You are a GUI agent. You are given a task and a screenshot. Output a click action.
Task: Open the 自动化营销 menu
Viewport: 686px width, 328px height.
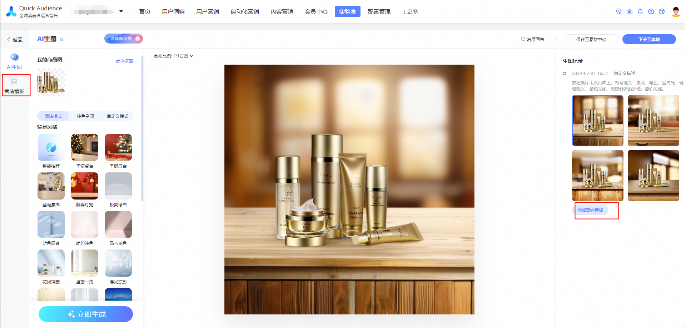[245, 12]
